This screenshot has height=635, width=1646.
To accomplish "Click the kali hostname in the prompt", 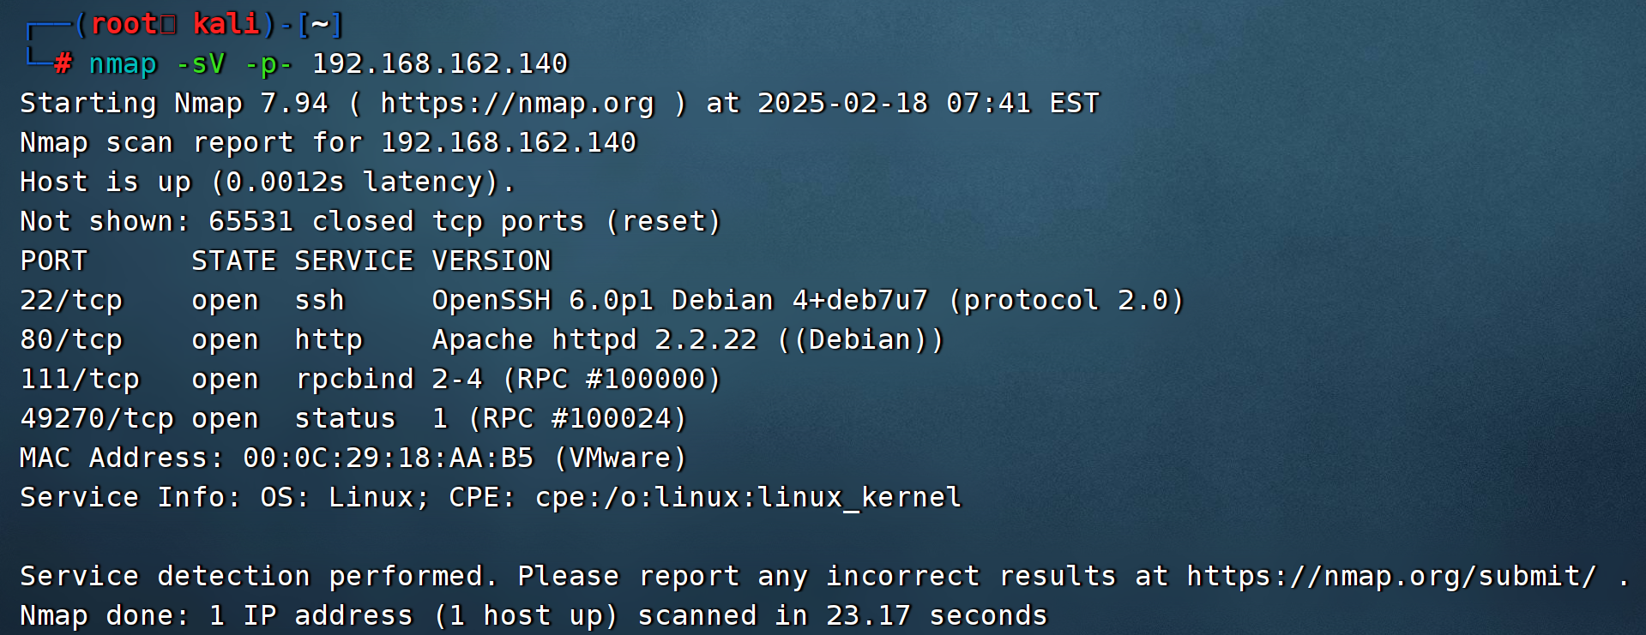I will coord(226,25).
